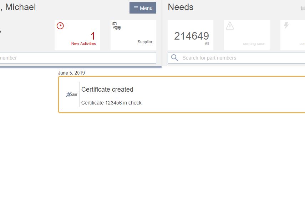The width and height of the screenshot is (305, 199).
Task: Click the magnifier search icon
Action: click(x=174, y=57)
